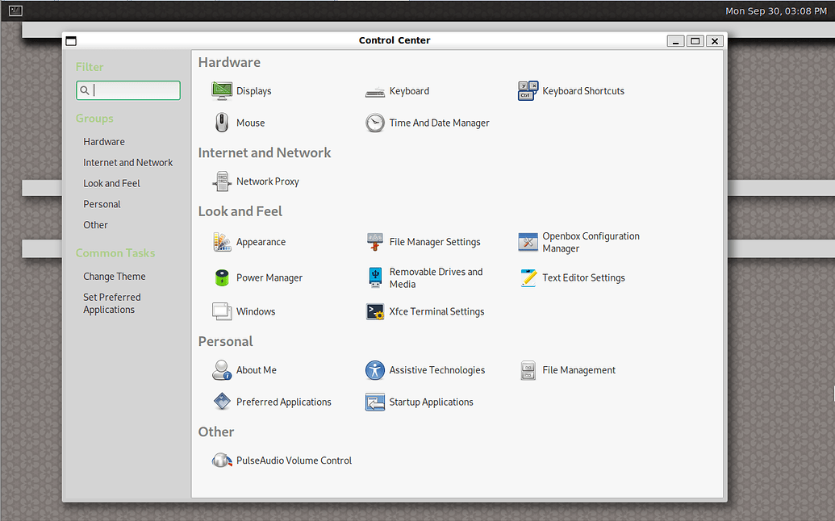Viewport: 835px width, 521px height.
Task: Select the Internet and Network group
Action: [127, 162]
